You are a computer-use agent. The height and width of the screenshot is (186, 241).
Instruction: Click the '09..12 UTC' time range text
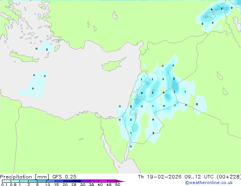coord(199,177)
